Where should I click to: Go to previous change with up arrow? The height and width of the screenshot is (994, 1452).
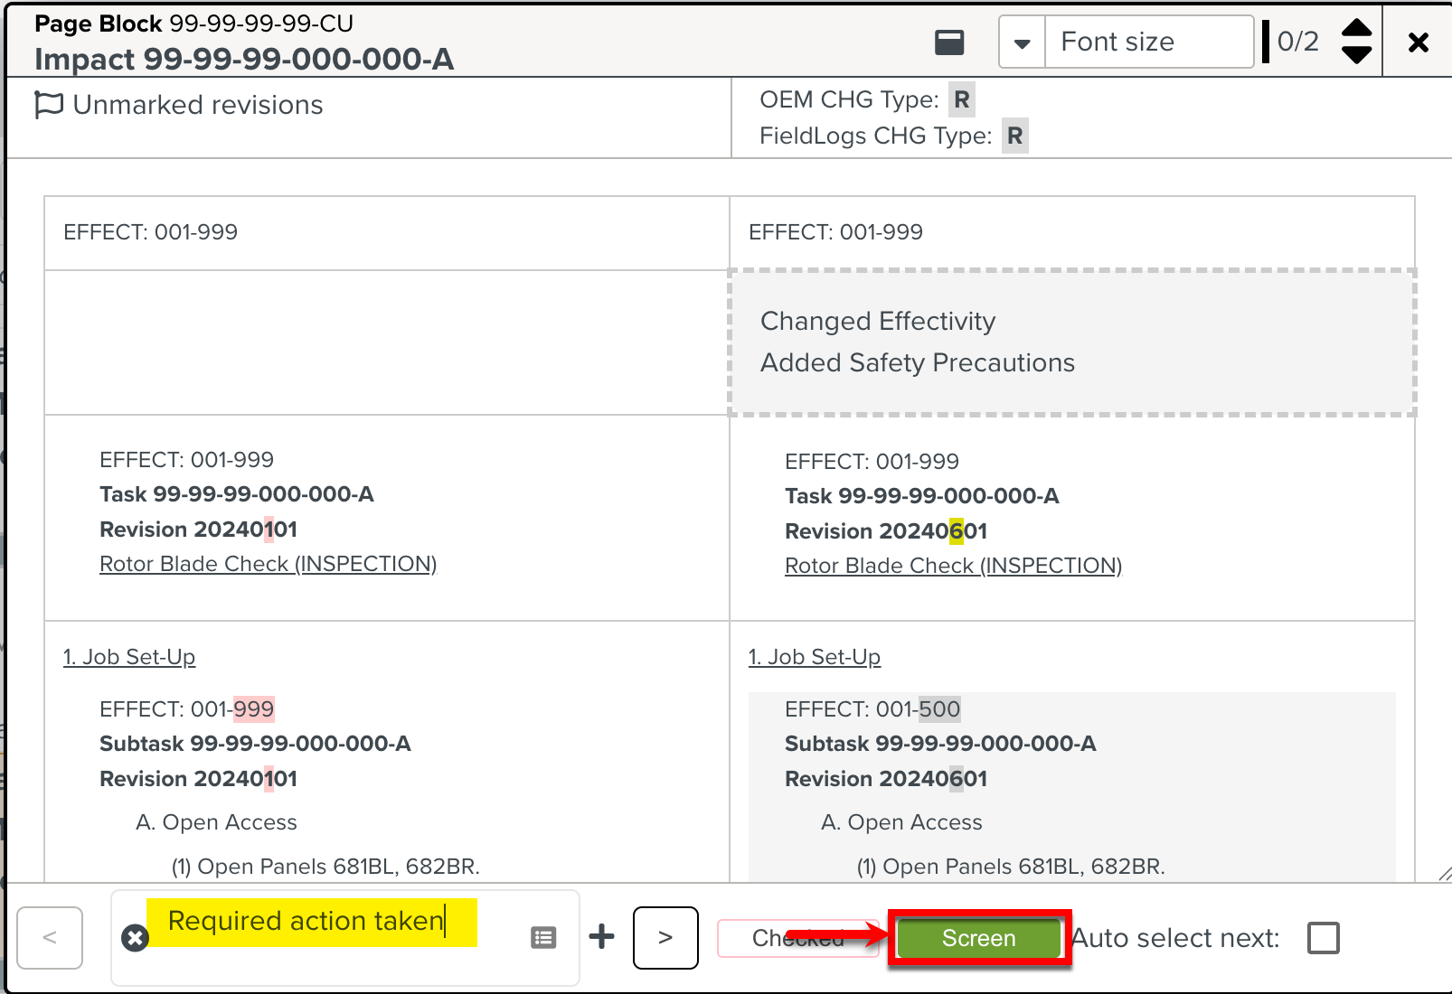[1356, 27]
